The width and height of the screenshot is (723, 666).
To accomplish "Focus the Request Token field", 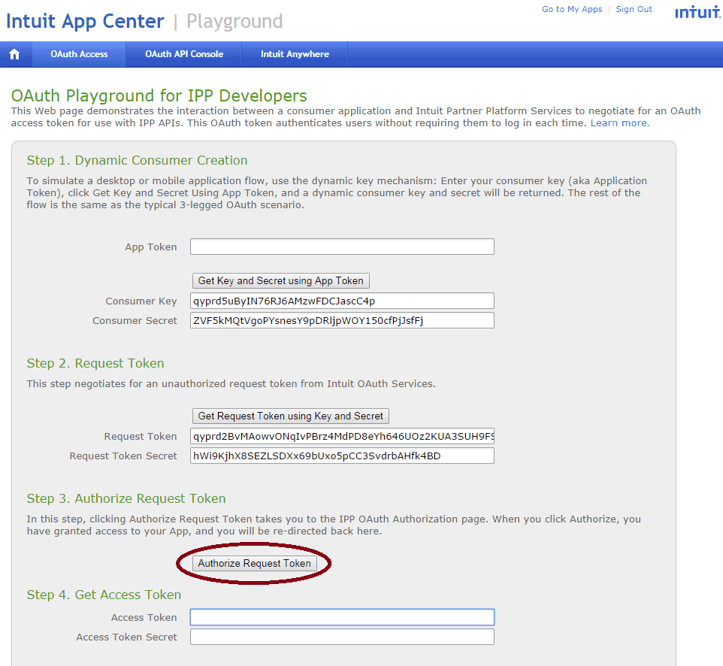I will 342,436.
